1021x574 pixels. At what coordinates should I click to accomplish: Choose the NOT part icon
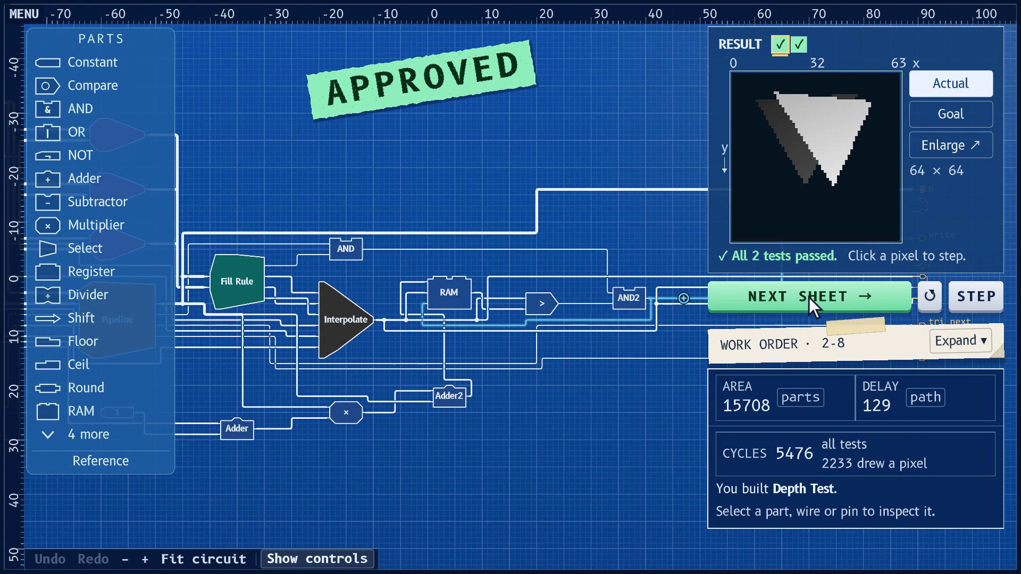click(x=47, y=156)
